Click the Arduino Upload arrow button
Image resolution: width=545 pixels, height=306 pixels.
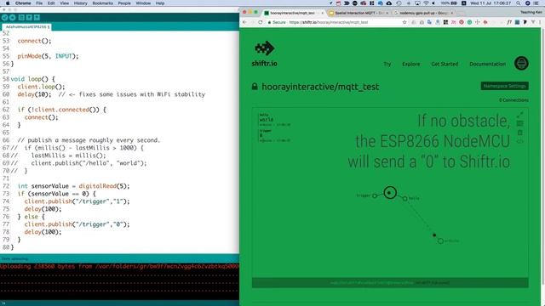point(13,17)
